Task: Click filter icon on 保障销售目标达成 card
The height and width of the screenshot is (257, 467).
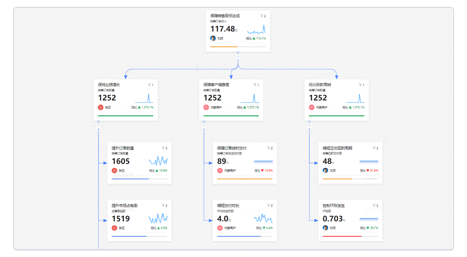Action: tap(261, 16)
